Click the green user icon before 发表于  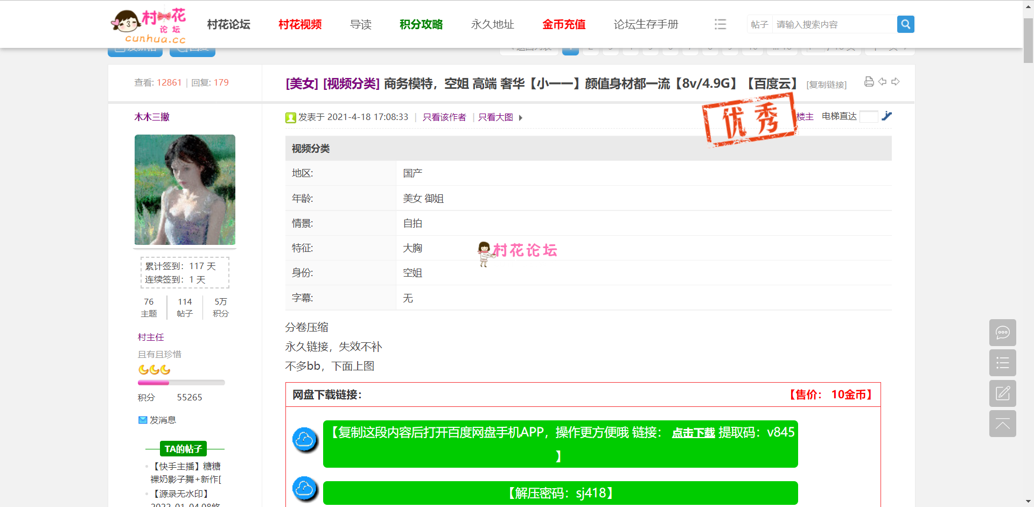click(291, 117)
